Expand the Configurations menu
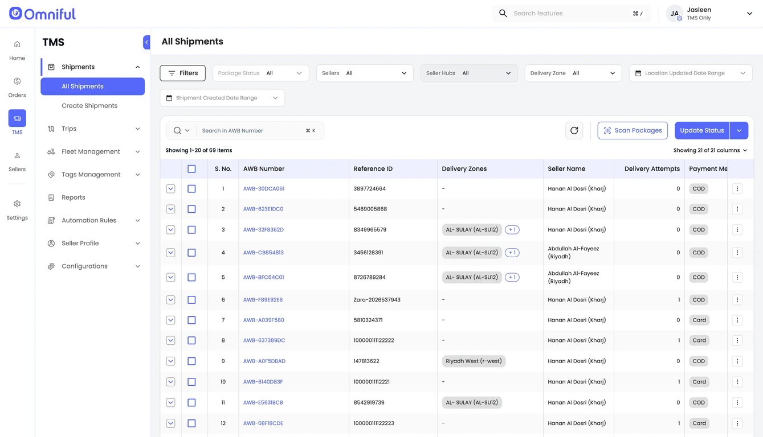 [x=93, y=266]
